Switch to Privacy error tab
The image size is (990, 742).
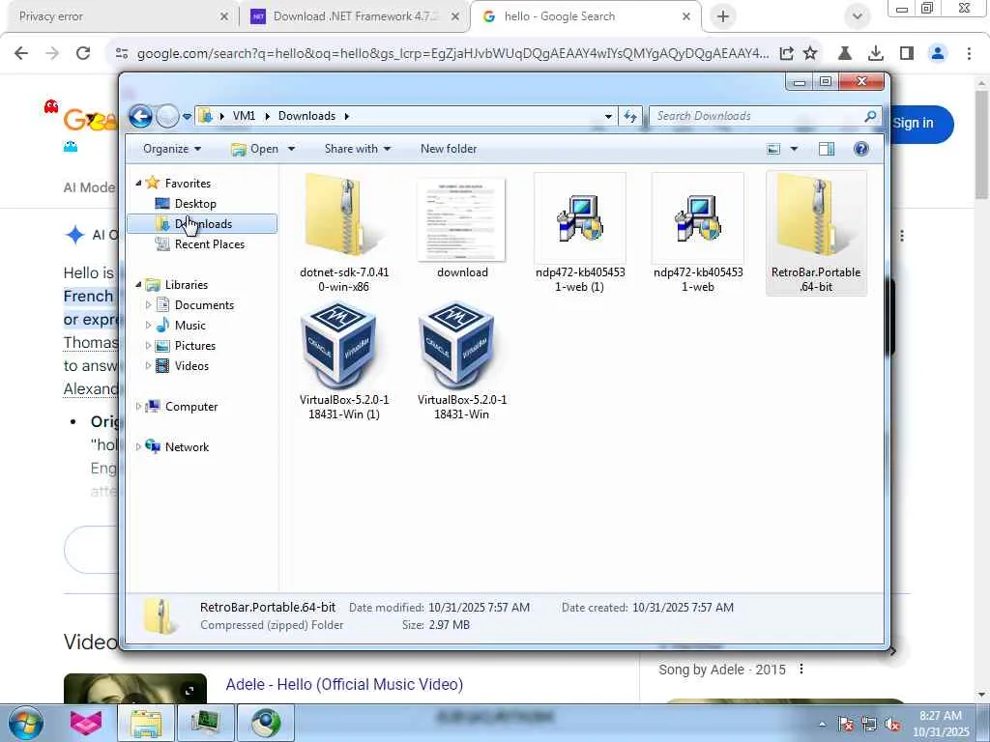119,17
